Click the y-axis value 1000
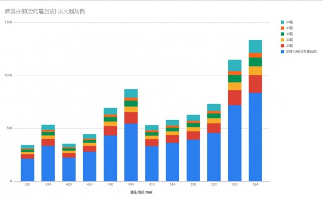This screenshot has width=323, height=198. point(9,75)
